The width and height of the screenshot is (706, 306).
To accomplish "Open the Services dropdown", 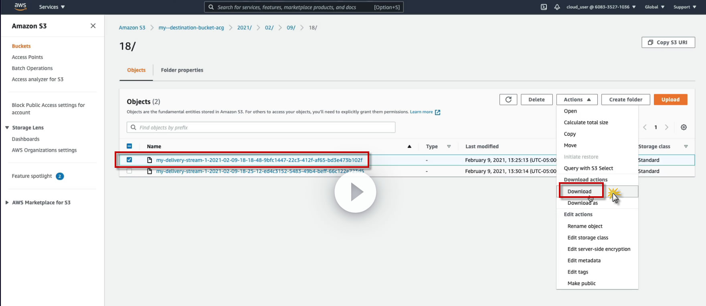I will click(x=52, y=7).
